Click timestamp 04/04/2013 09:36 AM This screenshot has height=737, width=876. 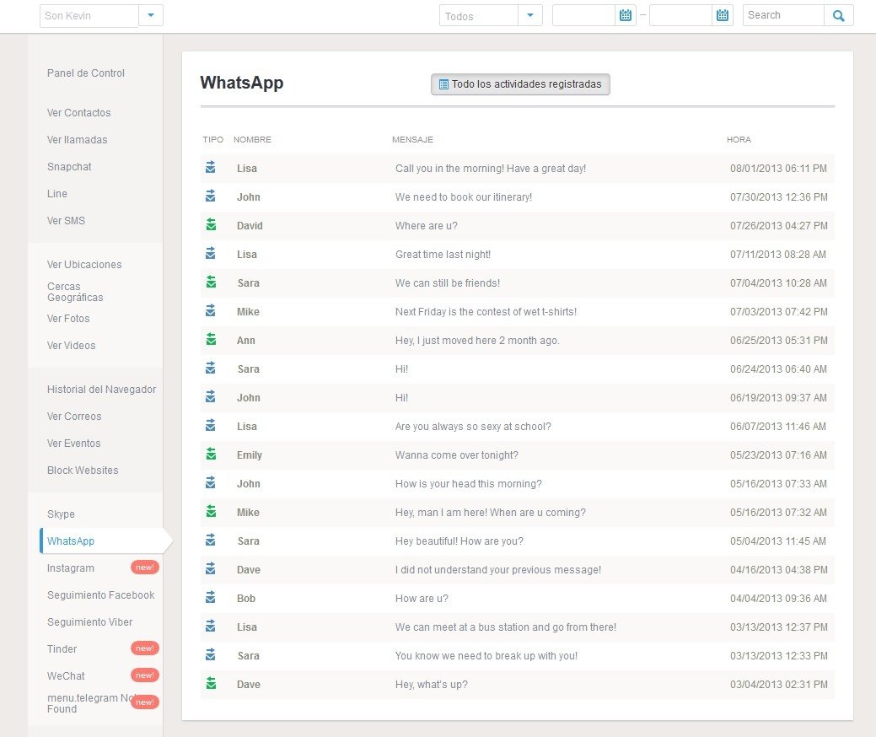click(778, 599)
